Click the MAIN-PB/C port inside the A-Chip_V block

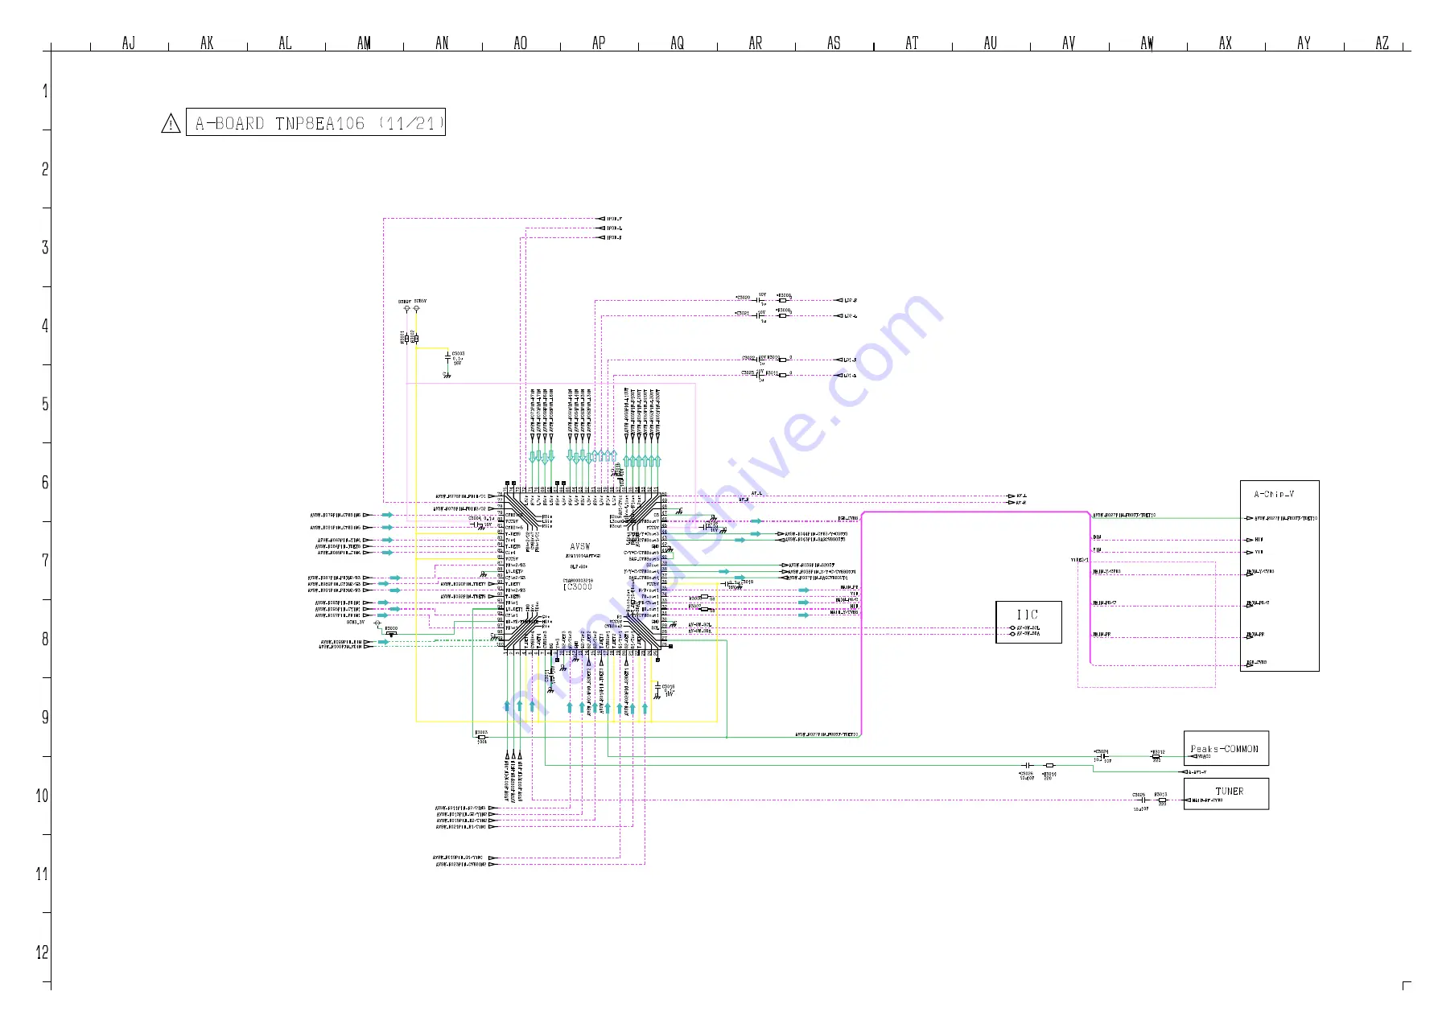(x=1258, y=603)
